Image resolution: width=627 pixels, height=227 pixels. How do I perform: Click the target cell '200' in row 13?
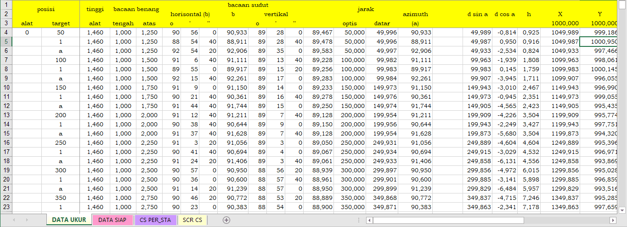click(61, 114)
